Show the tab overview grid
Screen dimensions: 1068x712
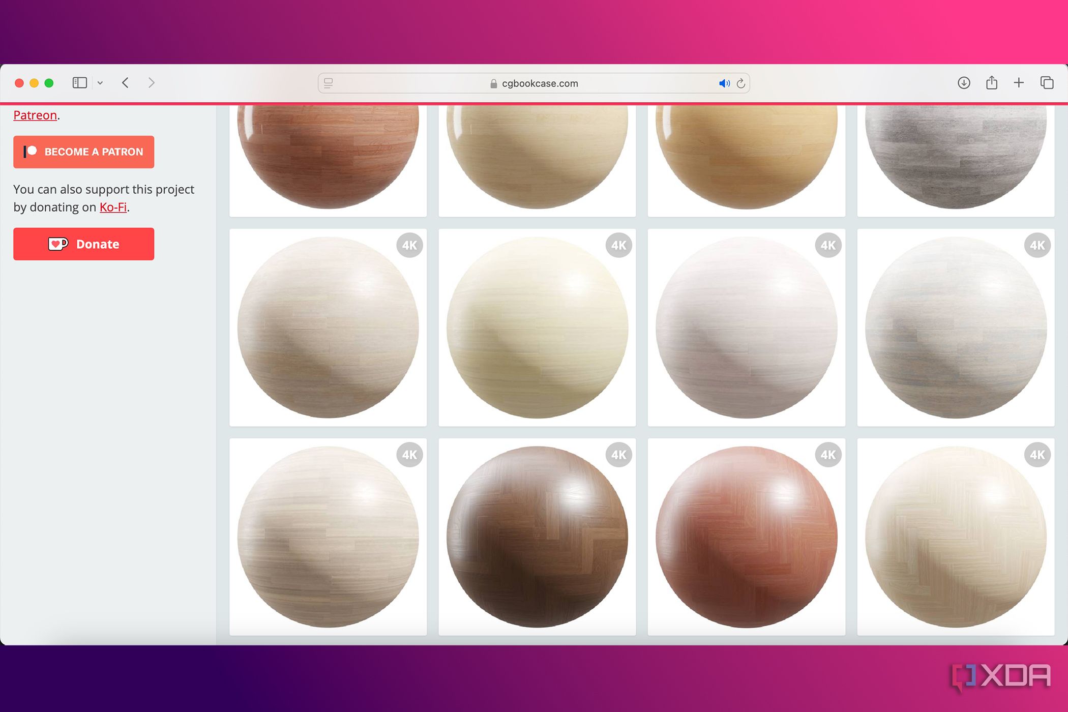pos(1047,83)
